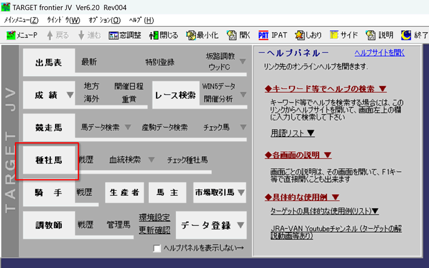The width and height of the screenshot is (429, 268).
Task: Open the 生産者 button
Action: 124,193
